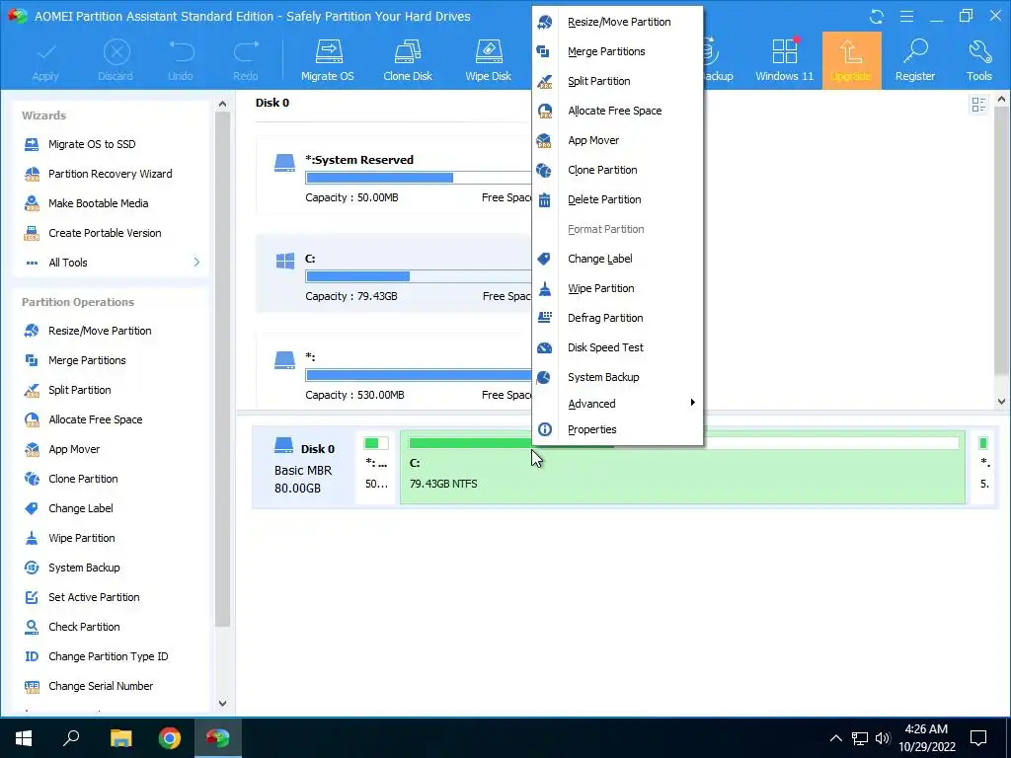Select the C: 79.43GB NTFS disk map block
The height and width of the screenshot is (758, 1011).
[683, 467]
